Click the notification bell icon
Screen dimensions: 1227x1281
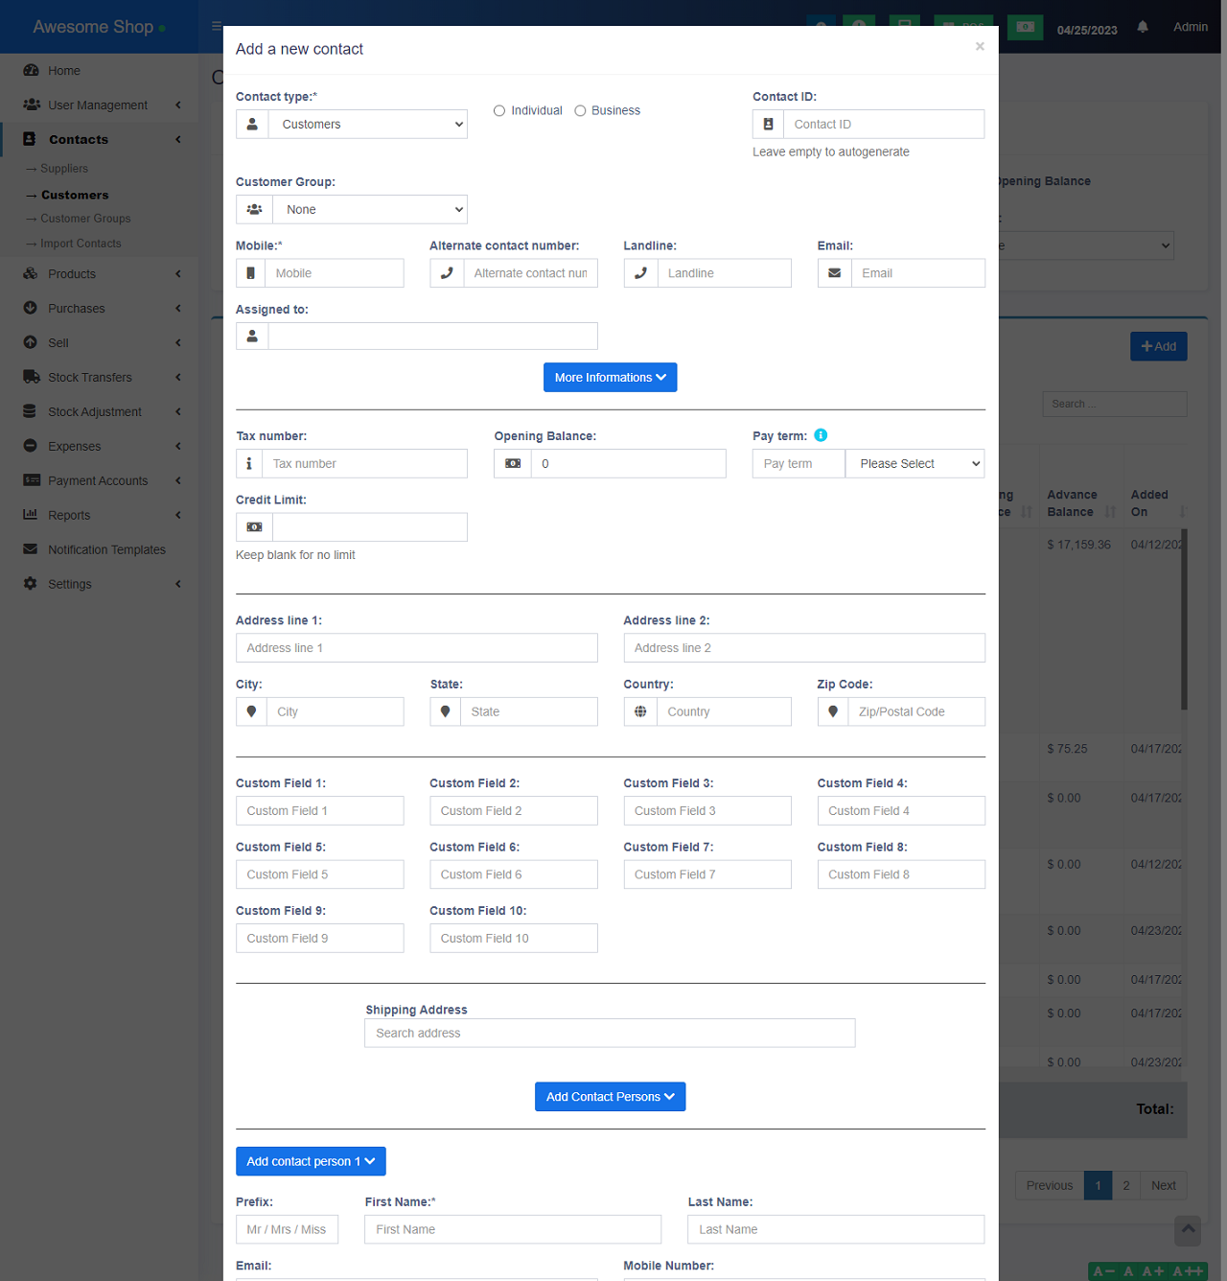click(1142, 27)
